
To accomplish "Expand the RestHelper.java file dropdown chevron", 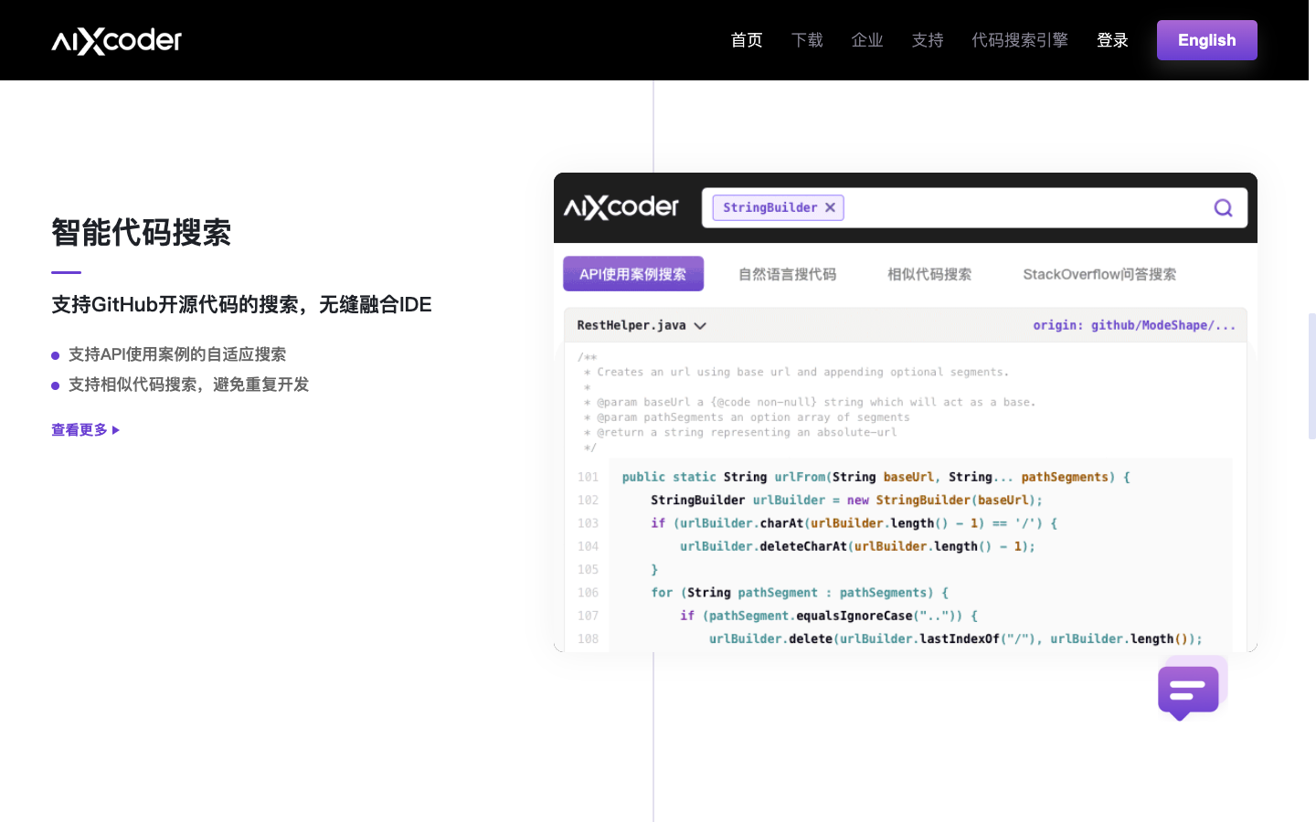I will [700, 326].
